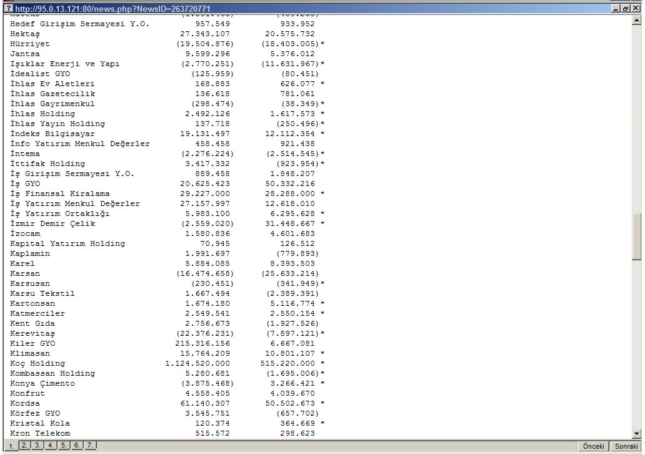Click Konya Çimento
Screen dimensions: 645x455
tap(42, 384)
